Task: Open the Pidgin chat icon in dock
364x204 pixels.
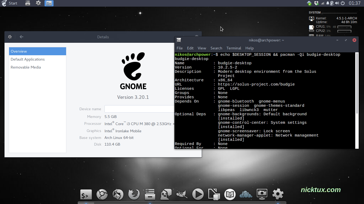Action: click(166, 194)
